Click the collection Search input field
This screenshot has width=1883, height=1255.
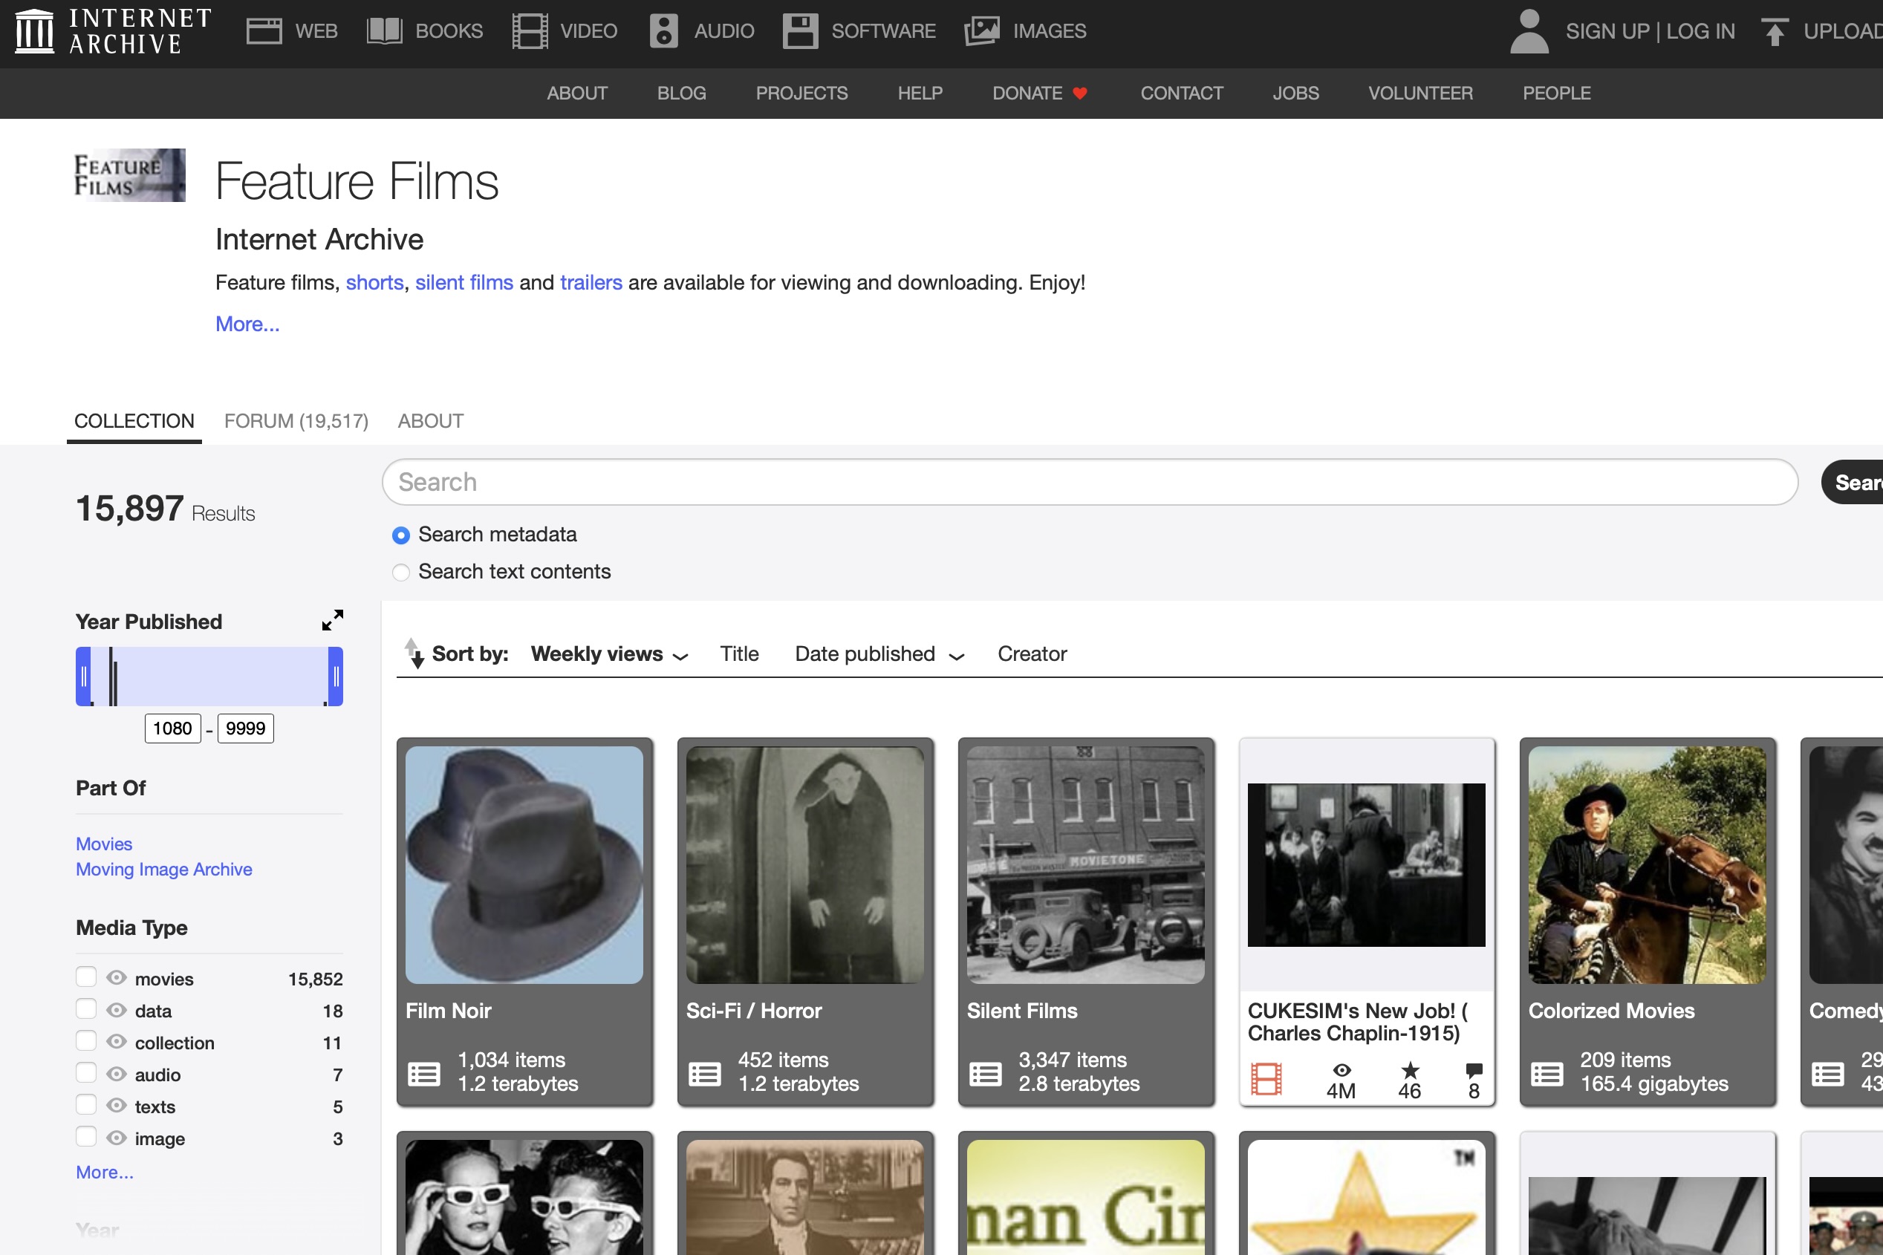click(x=1090, y=482)
